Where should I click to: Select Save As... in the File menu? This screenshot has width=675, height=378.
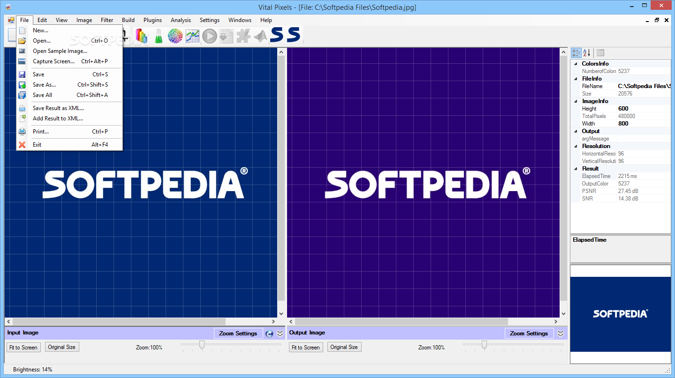(69, 85)
